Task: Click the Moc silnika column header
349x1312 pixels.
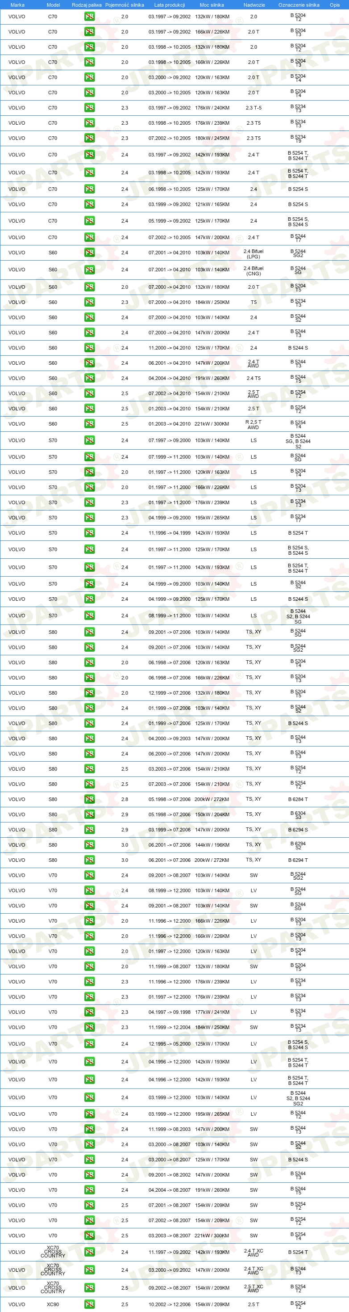Action: pyautogui.click(x=212, y=4)
